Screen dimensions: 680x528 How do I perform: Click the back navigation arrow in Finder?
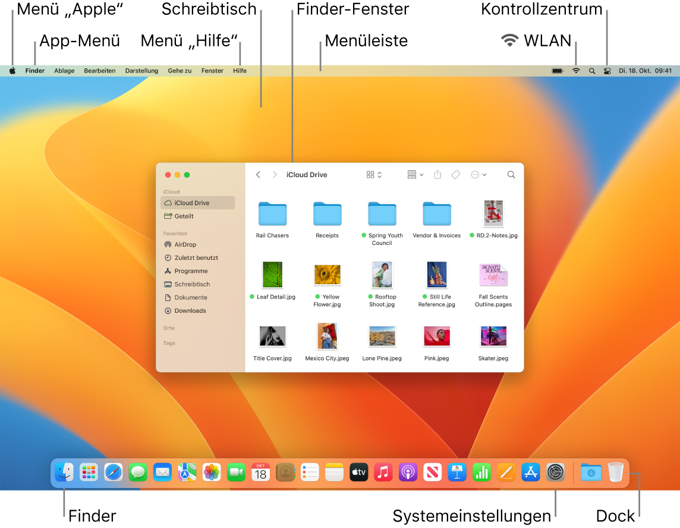click(x=258, y=174)
